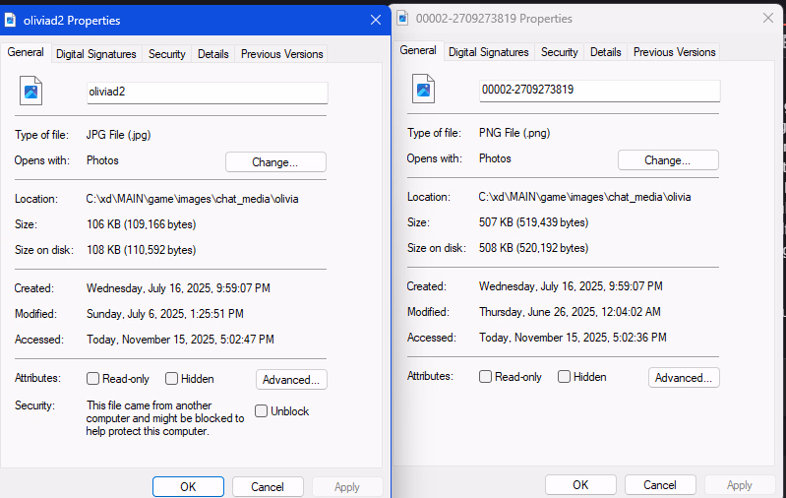Click the 00002-2709273819 file name text field
The width and height of the screenshot is (786, 498).
point(599,90)
